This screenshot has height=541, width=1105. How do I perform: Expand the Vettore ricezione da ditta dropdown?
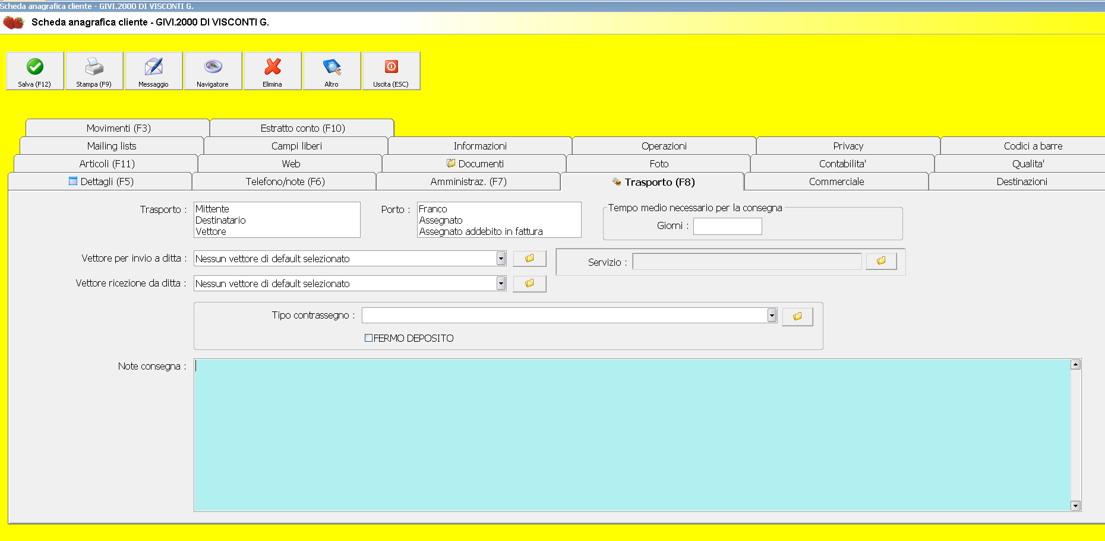[501, 284]
